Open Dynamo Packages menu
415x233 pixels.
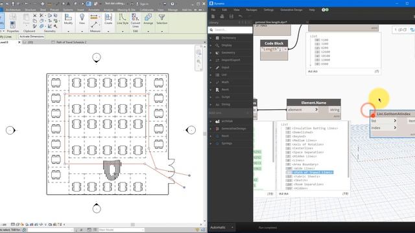(252, 10)
